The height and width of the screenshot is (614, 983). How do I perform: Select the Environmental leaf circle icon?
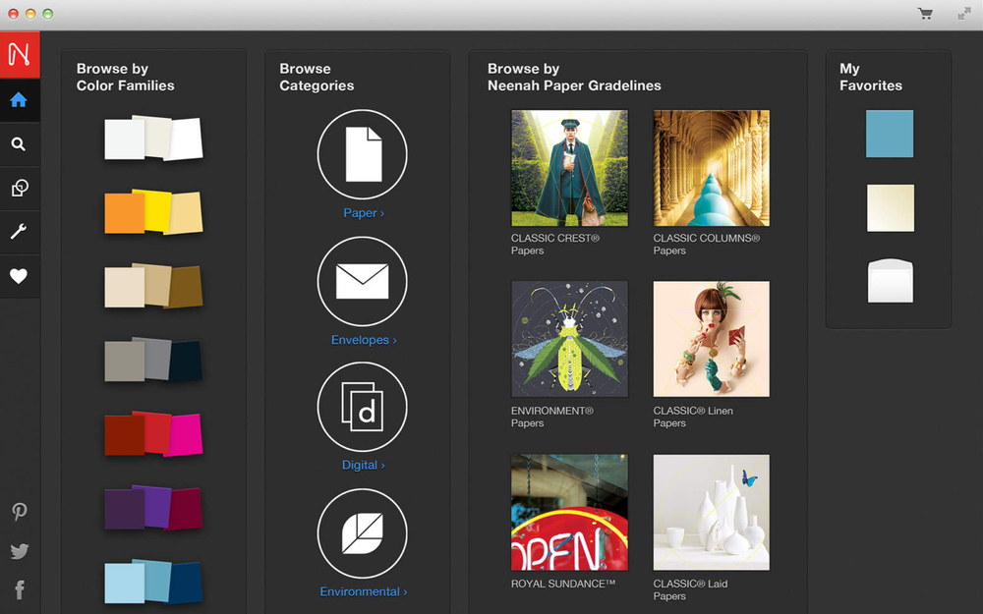tap(363, 533)
